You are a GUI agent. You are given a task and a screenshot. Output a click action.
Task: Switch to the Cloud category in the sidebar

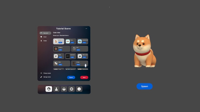tap(45, 37)
